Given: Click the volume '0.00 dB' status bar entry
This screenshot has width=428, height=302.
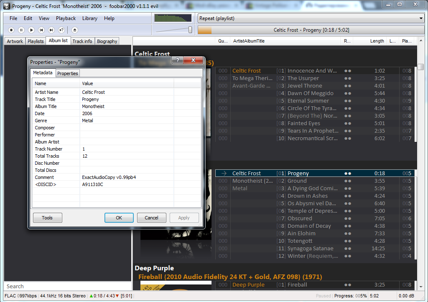Looking at the screenshot, I should click(406, 296).
